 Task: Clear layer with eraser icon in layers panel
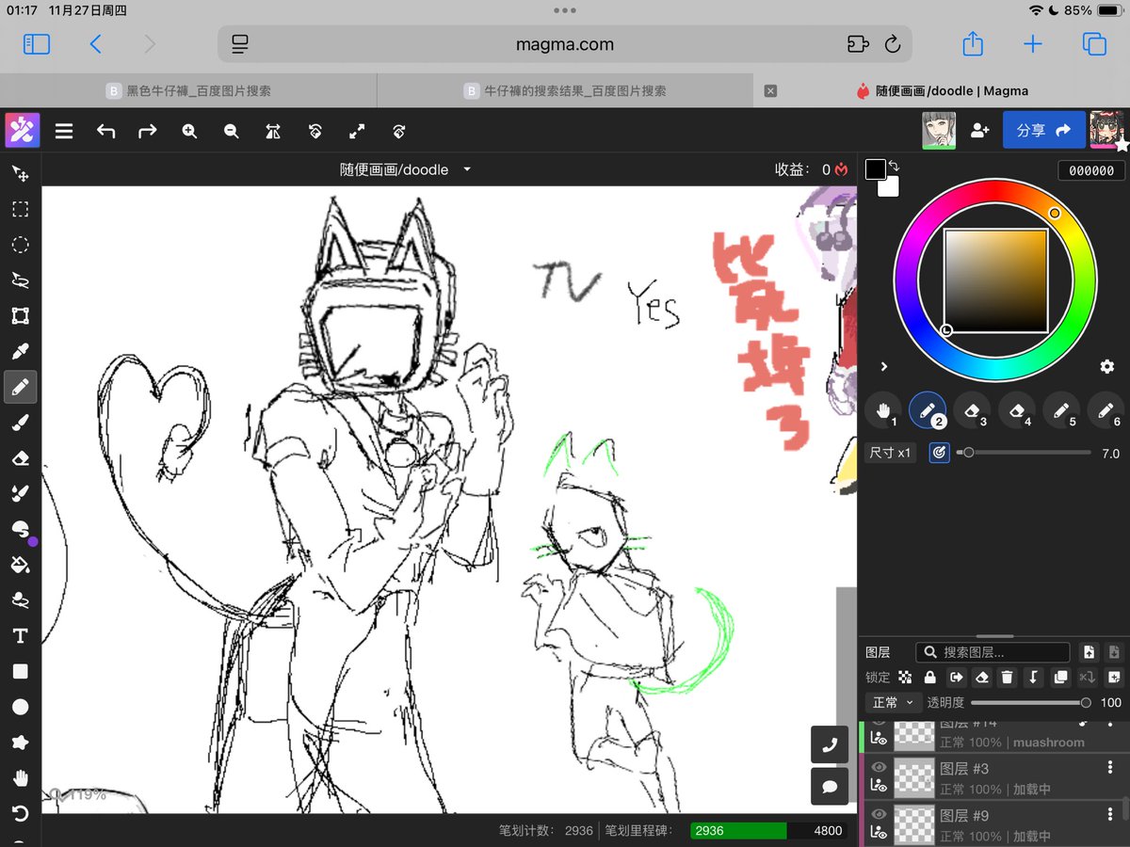[981, 678]
